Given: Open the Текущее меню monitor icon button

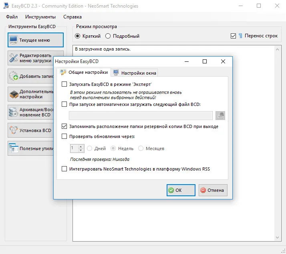Looking at the screenshot, I should (14, 40).
